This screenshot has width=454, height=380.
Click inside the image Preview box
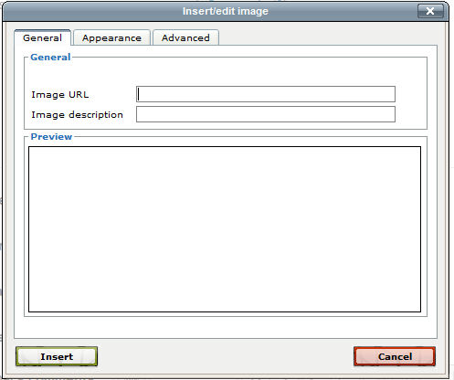[x=225, y=229]
